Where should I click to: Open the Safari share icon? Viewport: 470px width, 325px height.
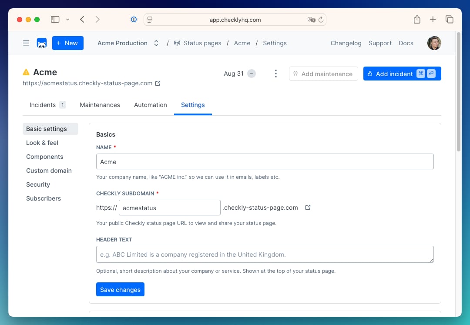click(417, 20)
